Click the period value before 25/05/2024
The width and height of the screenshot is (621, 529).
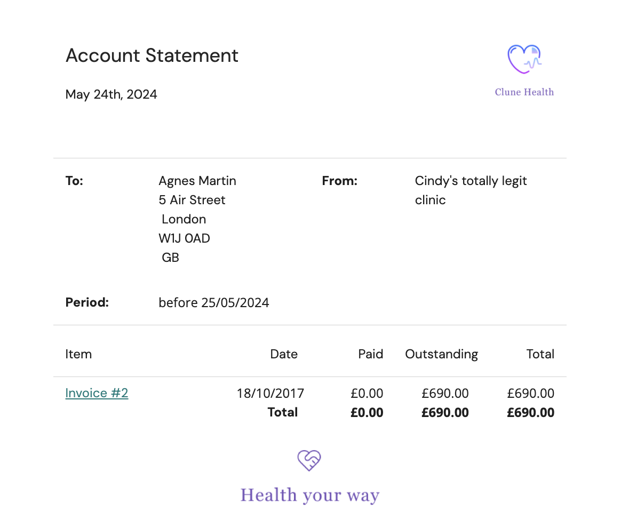pyautogui.click(x=214, y=303)
